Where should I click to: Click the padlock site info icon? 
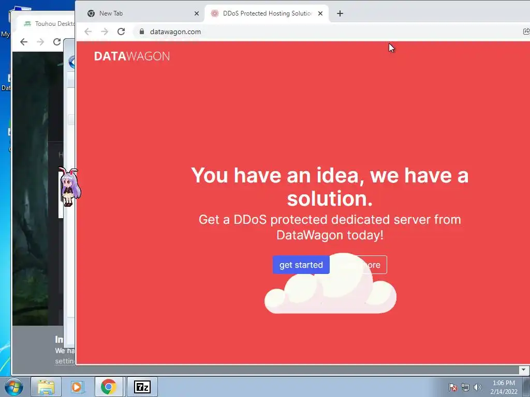[x=142, y=32]
